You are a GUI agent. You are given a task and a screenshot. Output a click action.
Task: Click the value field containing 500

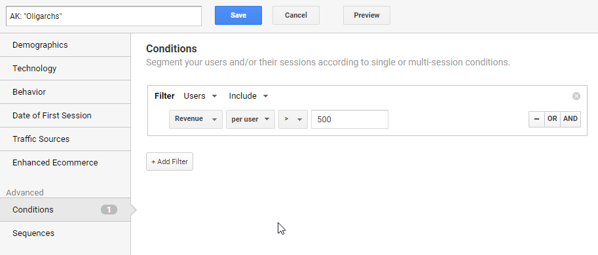point(350,120)
